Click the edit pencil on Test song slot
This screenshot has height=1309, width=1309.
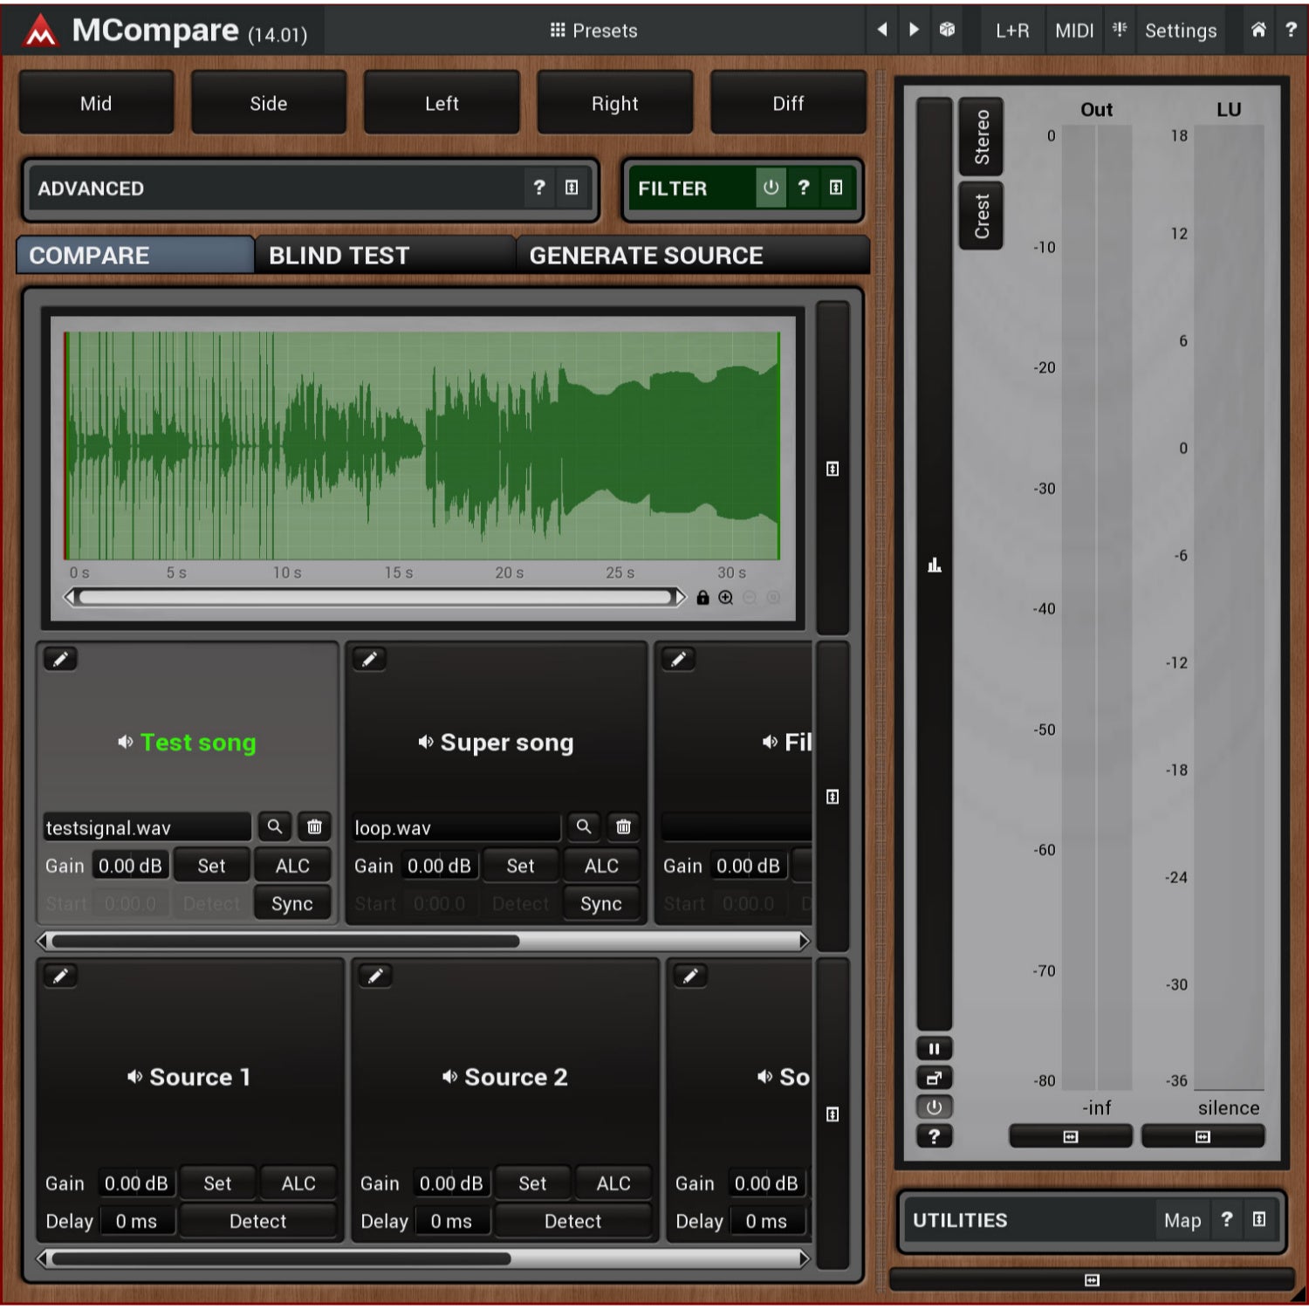tap(60, 659)
